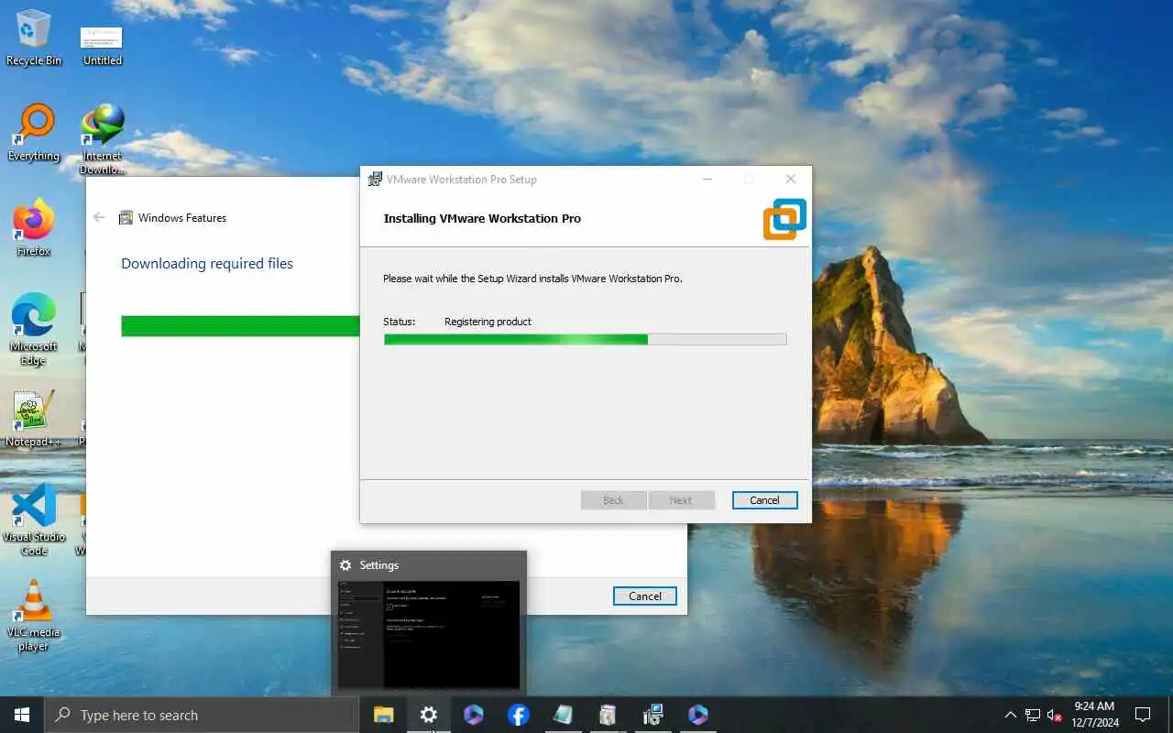
Task: Open the notification center icon
Action: (x=1143, y=715)
